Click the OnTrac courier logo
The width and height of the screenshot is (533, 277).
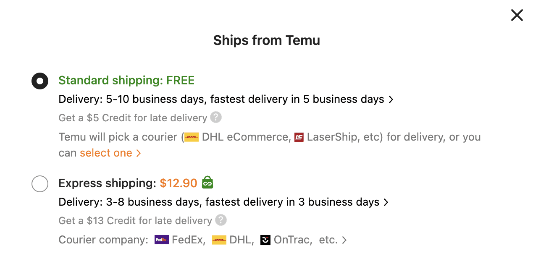(x=265, y=240)
